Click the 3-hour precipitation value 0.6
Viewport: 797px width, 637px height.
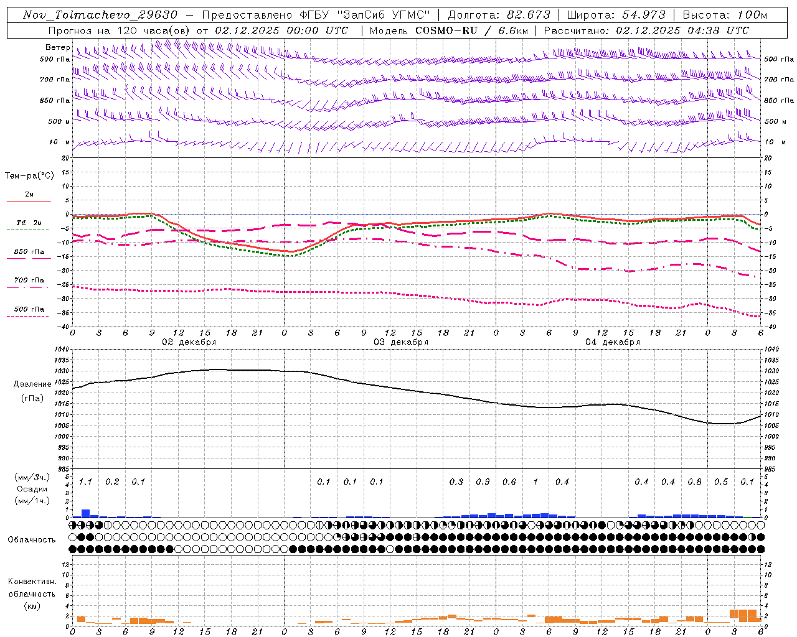click(x=509, y=482)
